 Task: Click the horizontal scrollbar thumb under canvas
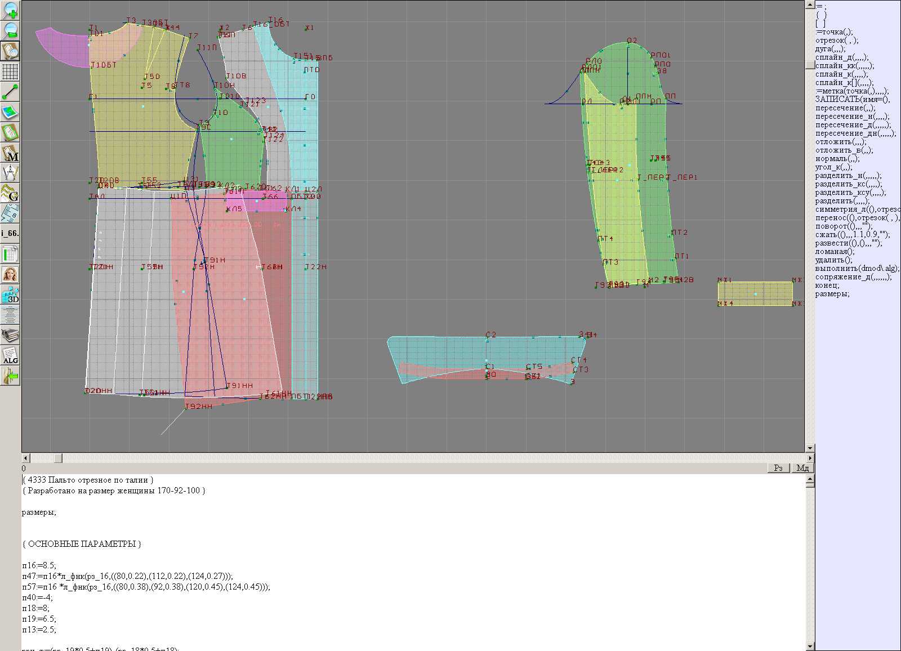coord(58,458)
